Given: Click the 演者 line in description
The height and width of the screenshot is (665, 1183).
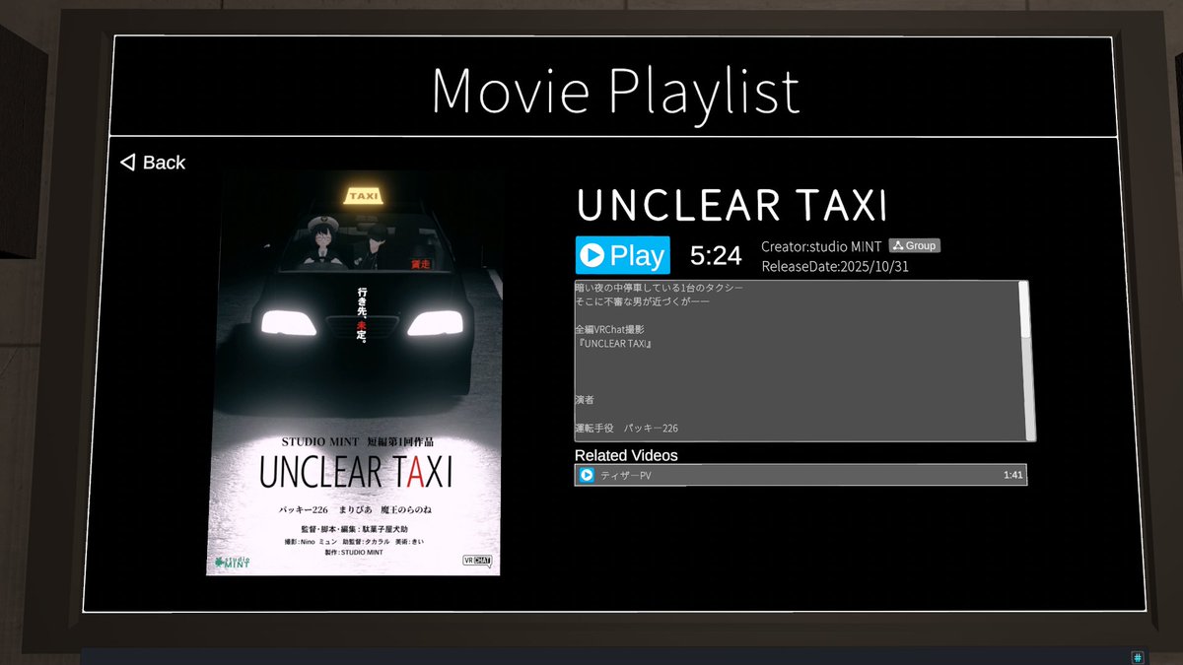Looking at the screenshot, I should click(585, 400).
